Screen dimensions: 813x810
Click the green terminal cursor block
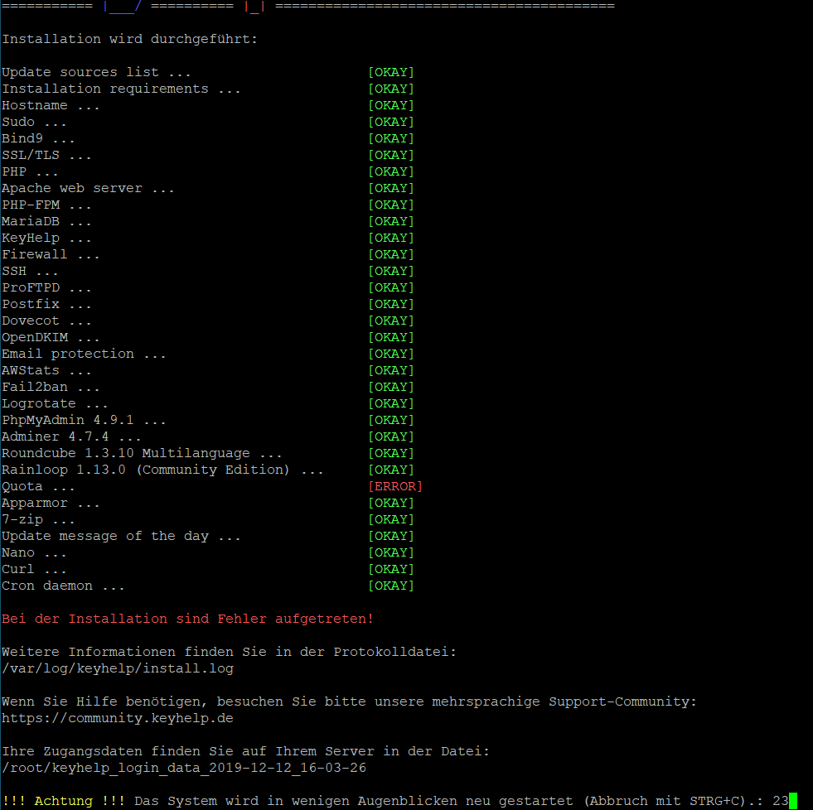(792, 801)
